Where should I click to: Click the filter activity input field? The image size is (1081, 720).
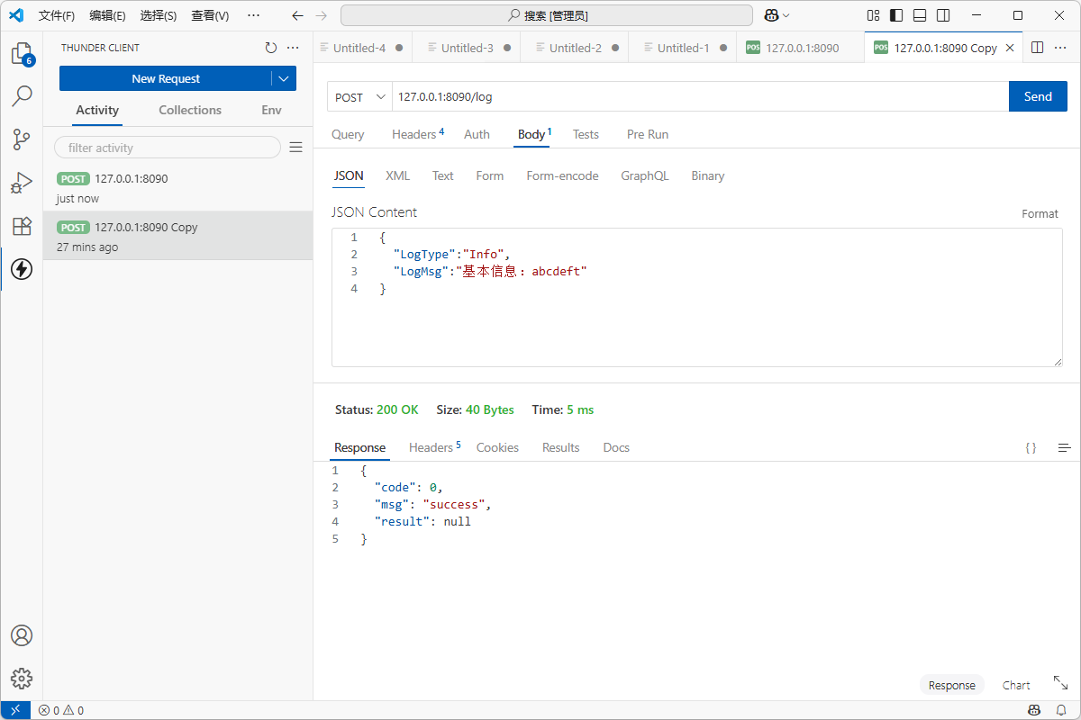(x=168, y=148)
